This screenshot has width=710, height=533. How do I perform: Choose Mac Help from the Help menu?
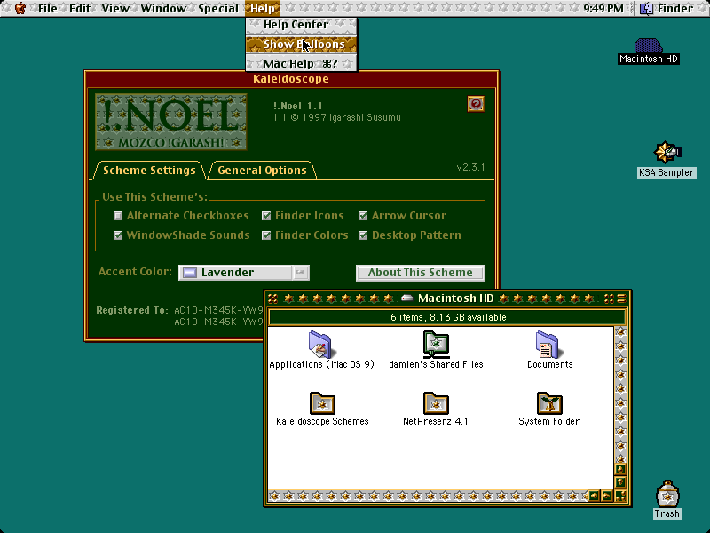coord(301,63)
